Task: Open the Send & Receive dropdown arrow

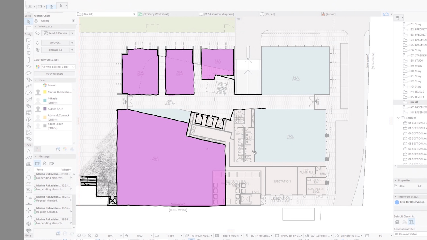Action: [72, 33]
